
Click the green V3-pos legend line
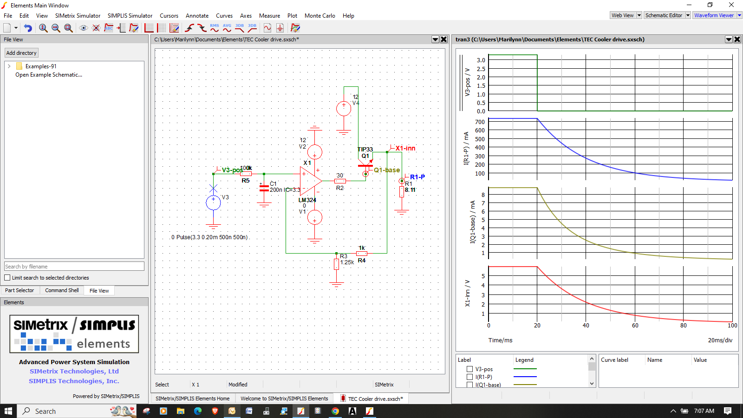[x=525, y=369]
